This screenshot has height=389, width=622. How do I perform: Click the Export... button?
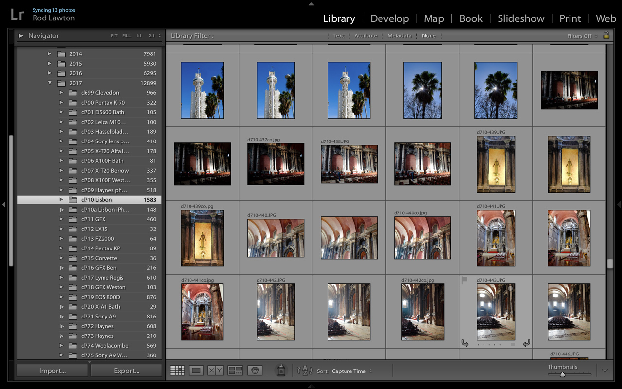click(x=126, y=371)
